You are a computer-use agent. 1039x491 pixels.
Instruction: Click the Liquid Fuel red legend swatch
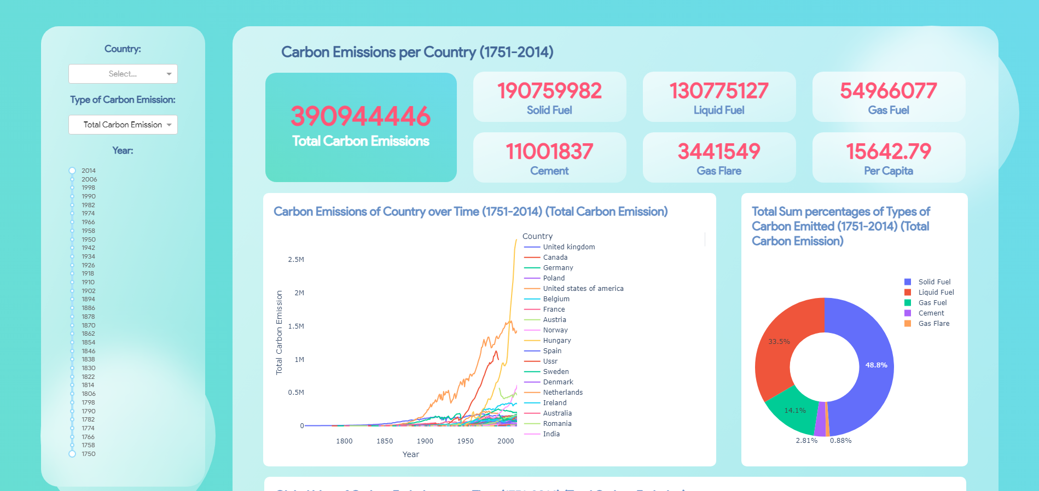point(908,293)
